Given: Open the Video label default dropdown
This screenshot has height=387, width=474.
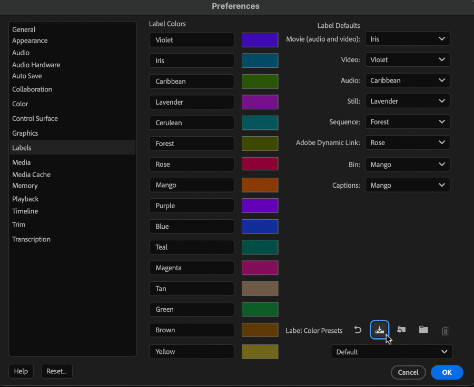Looking at the screenshot, I should pos(408,60).
